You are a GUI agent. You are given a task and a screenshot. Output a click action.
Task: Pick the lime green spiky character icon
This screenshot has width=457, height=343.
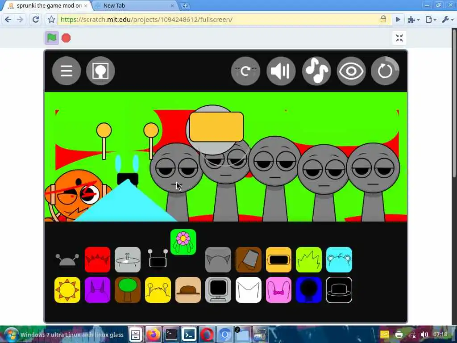click(x=309, y=259)
